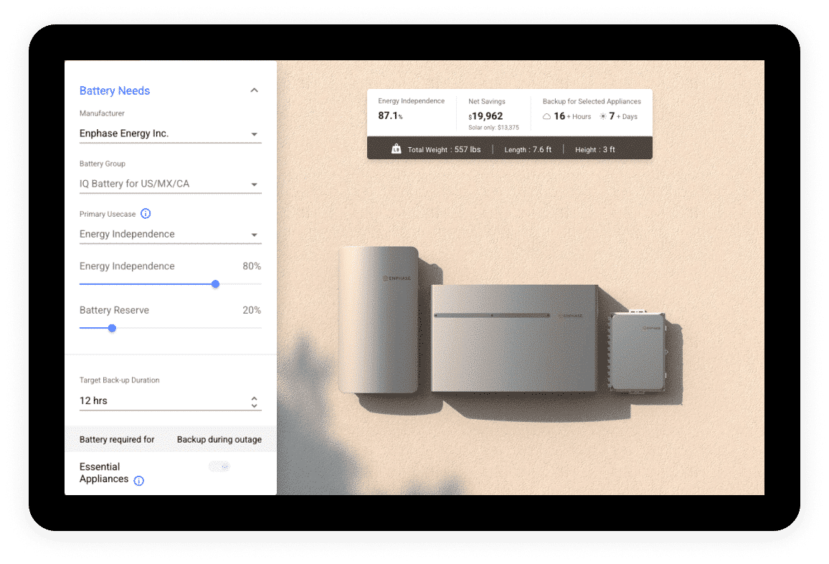
Task: Click the Battery Reserve slider handle
Action: [x=112, y=328]
